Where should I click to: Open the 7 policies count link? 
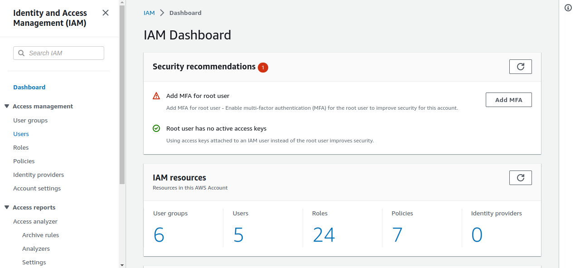(397, 235)
